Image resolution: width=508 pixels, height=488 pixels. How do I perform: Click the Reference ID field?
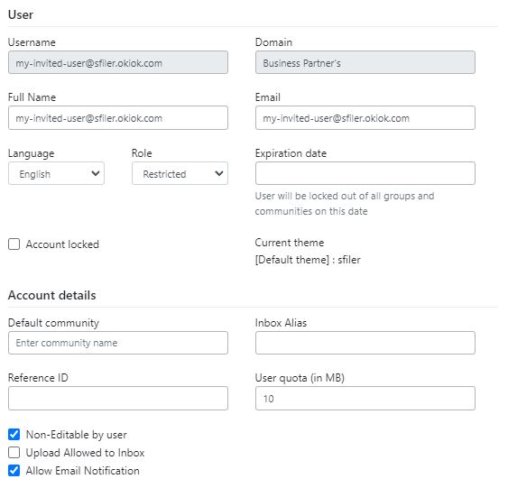pos(118,399)
